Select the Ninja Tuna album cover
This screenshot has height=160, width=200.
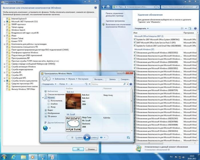click(x=73, y=124)
